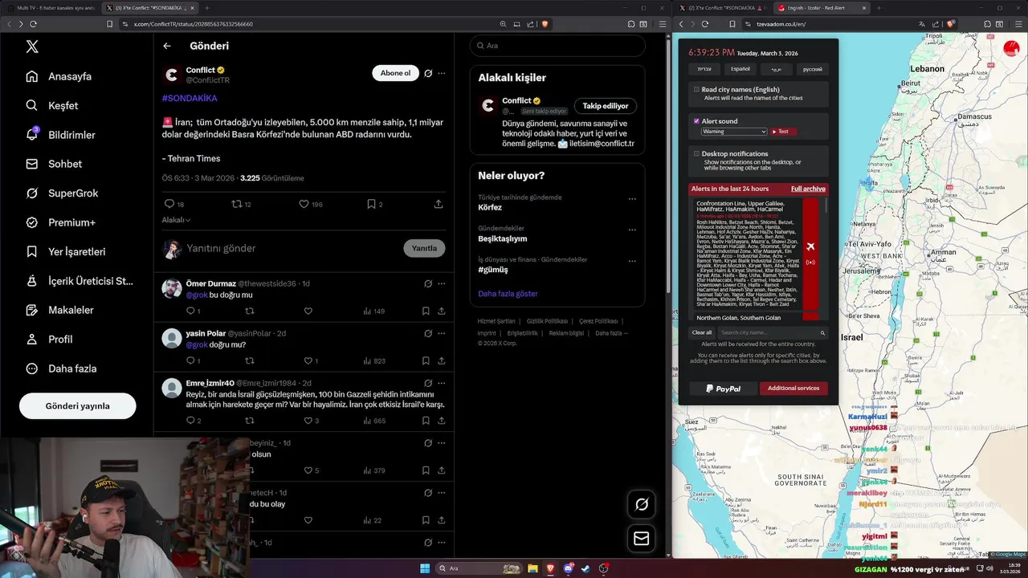Open new tab in left browser window

[x=206, y=8]
